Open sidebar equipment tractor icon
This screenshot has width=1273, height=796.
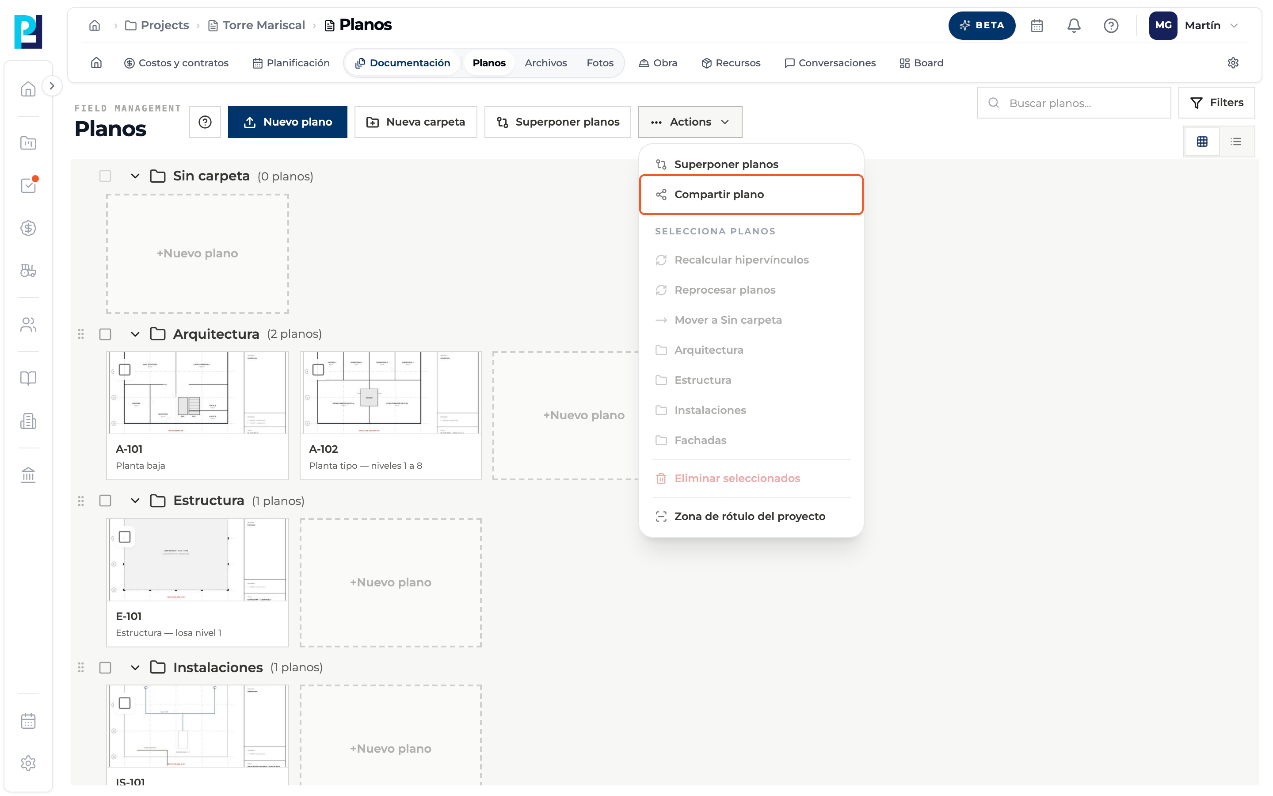coord(28,271)
